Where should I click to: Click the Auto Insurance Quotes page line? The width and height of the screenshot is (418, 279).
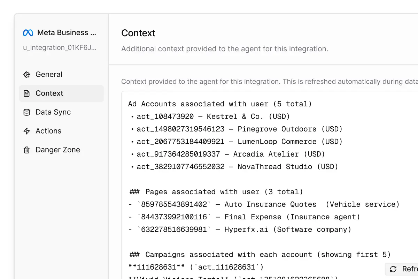click(264, 204)
